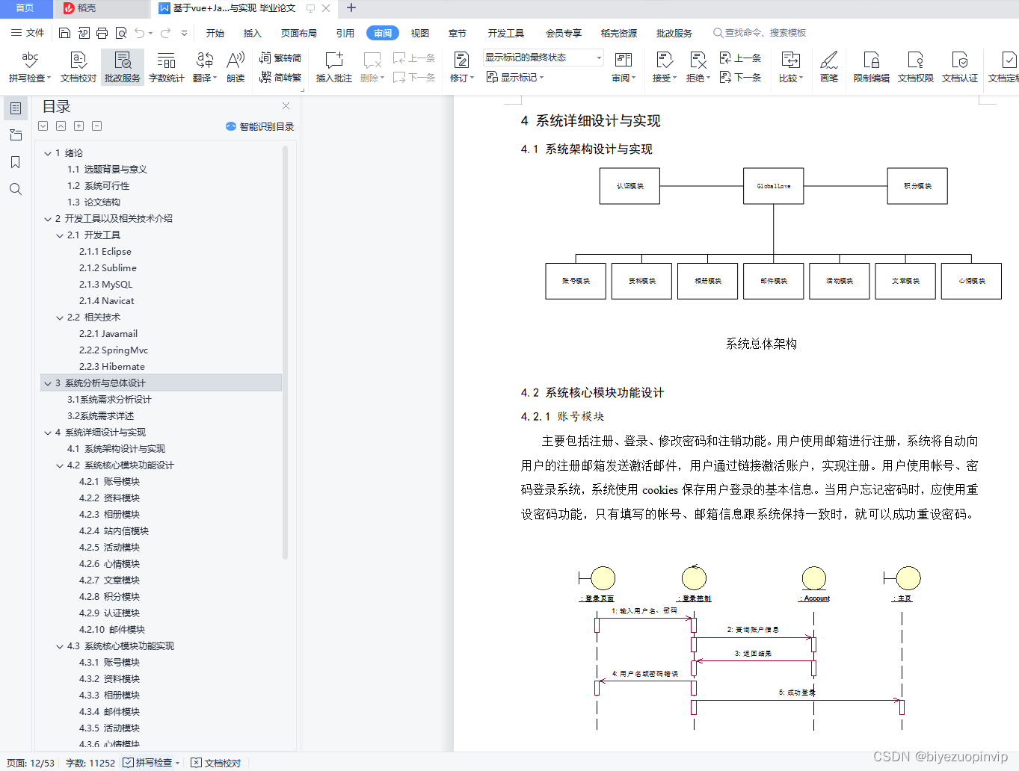Jump to 2.2.2 SpringMvc in outline
The width and height of the screenshot is (1019, 771).
[x=114, y=350]
